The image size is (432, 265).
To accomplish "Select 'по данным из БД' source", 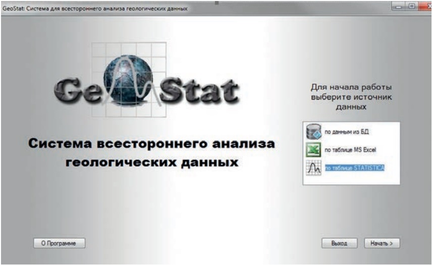I will click(346, 132).
